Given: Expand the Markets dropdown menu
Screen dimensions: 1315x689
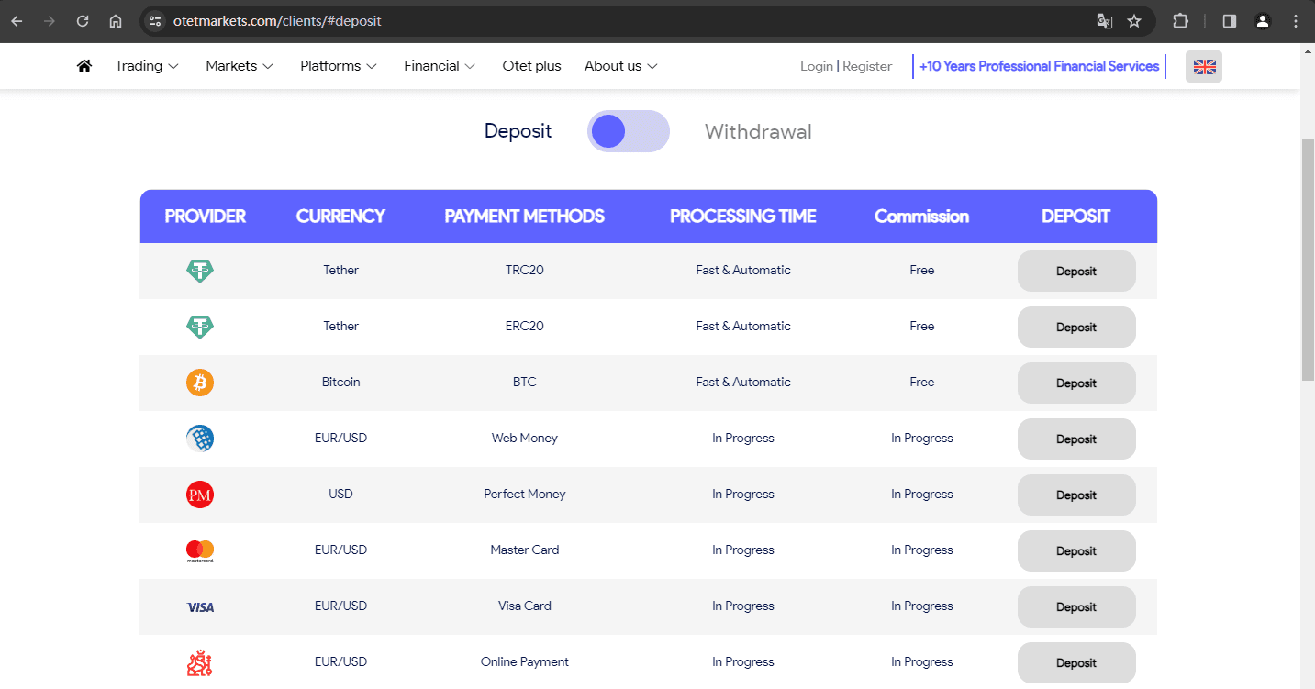Looking at the screenshot, I should tap(240, 66).
